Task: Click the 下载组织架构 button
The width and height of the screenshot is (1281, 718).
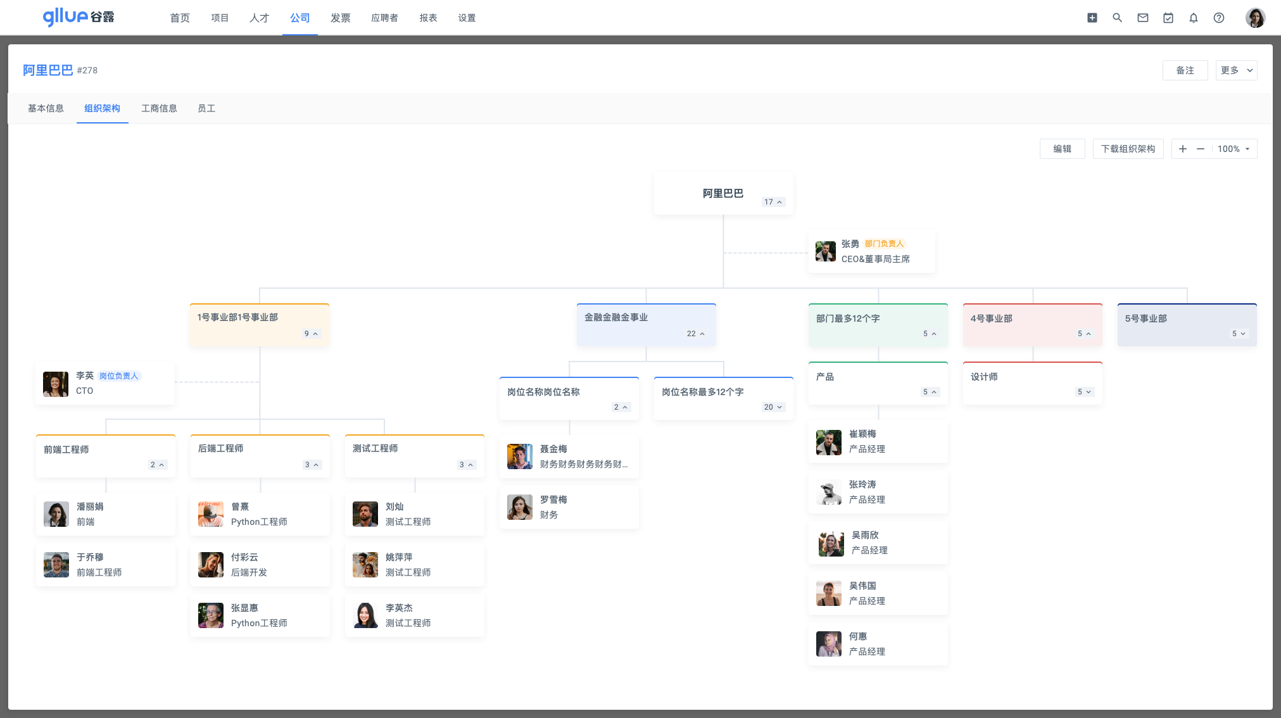Action: coord(1128,149)
